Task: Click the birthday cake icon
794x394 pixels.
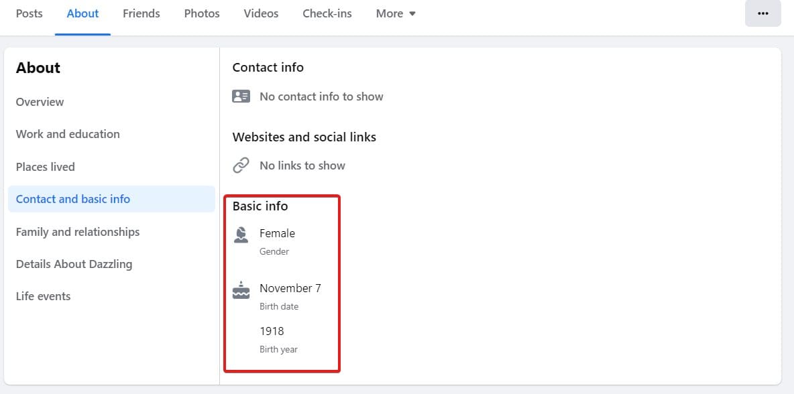Action: tap(241, 290)
